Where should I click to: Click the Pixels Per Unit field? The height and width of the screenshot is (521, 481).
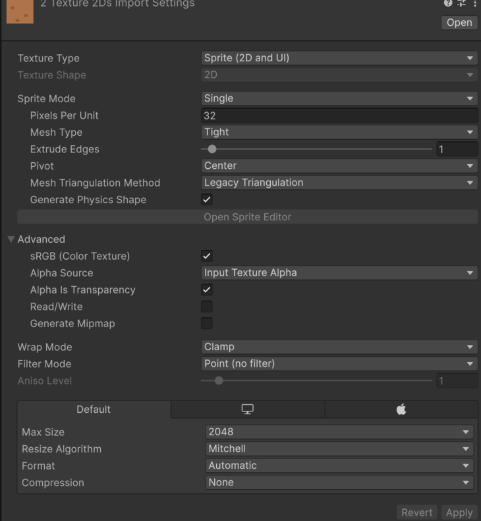tap(339, 115)
